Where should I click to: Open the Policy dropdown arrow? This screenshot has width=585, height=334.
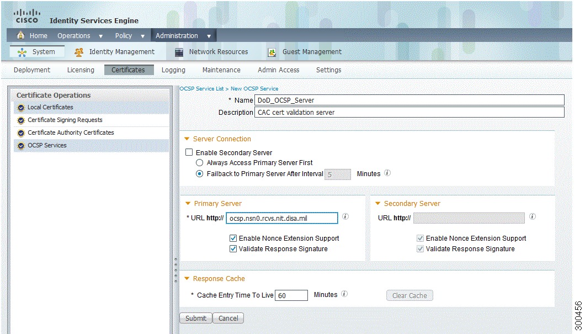coord(142,36)
